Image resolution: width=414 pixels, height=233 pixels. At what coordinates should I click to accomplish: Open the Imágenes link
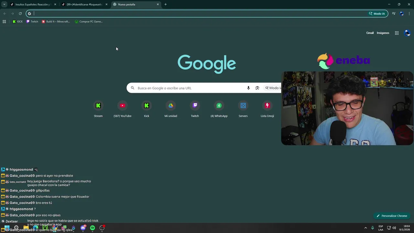(383, 33)
